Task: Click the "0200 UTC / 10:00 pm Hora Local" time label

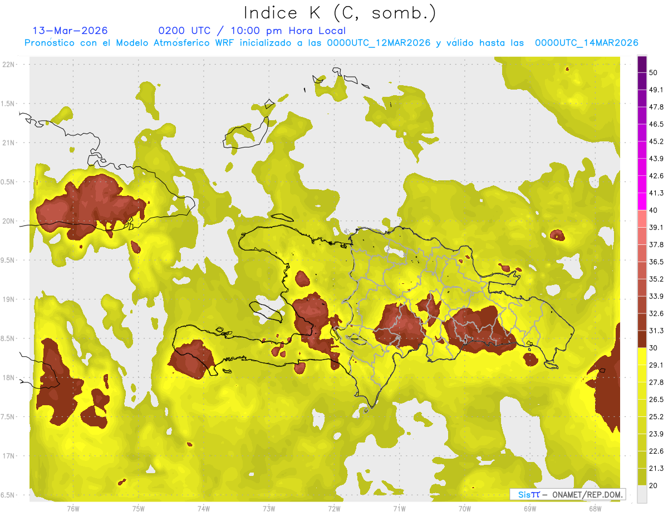Action: tap(252, 31)
